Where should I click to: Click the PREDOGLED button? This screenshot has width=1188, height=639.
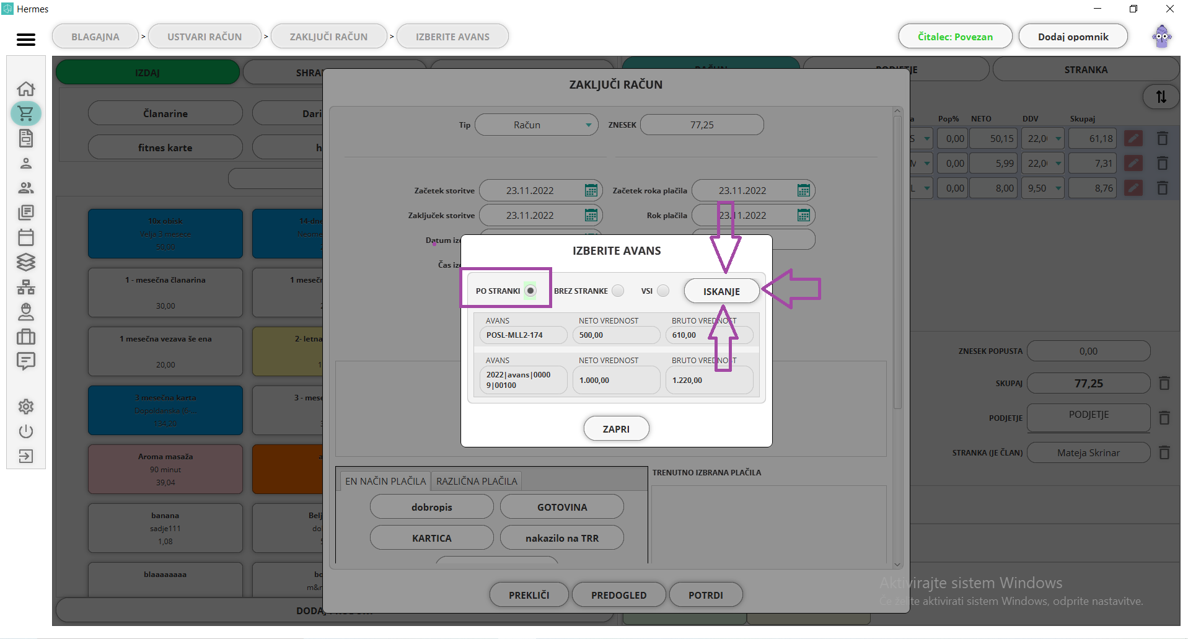[x=618, y=595]
